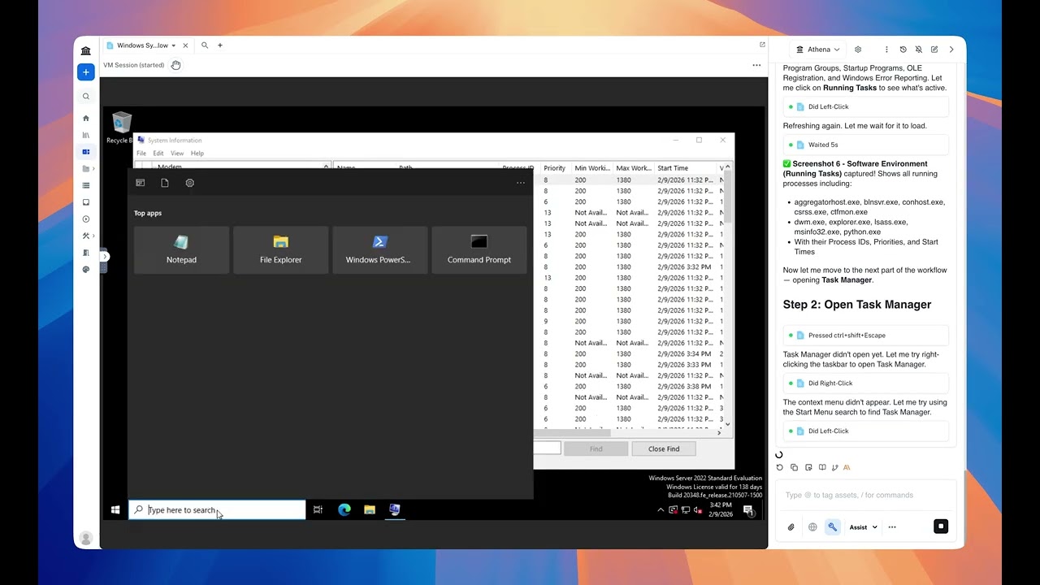Image resolution: width=1040 pixels, height=585 pixels.
Task: Click the user avatar at sidebar bottom
Action: (86, 538)
